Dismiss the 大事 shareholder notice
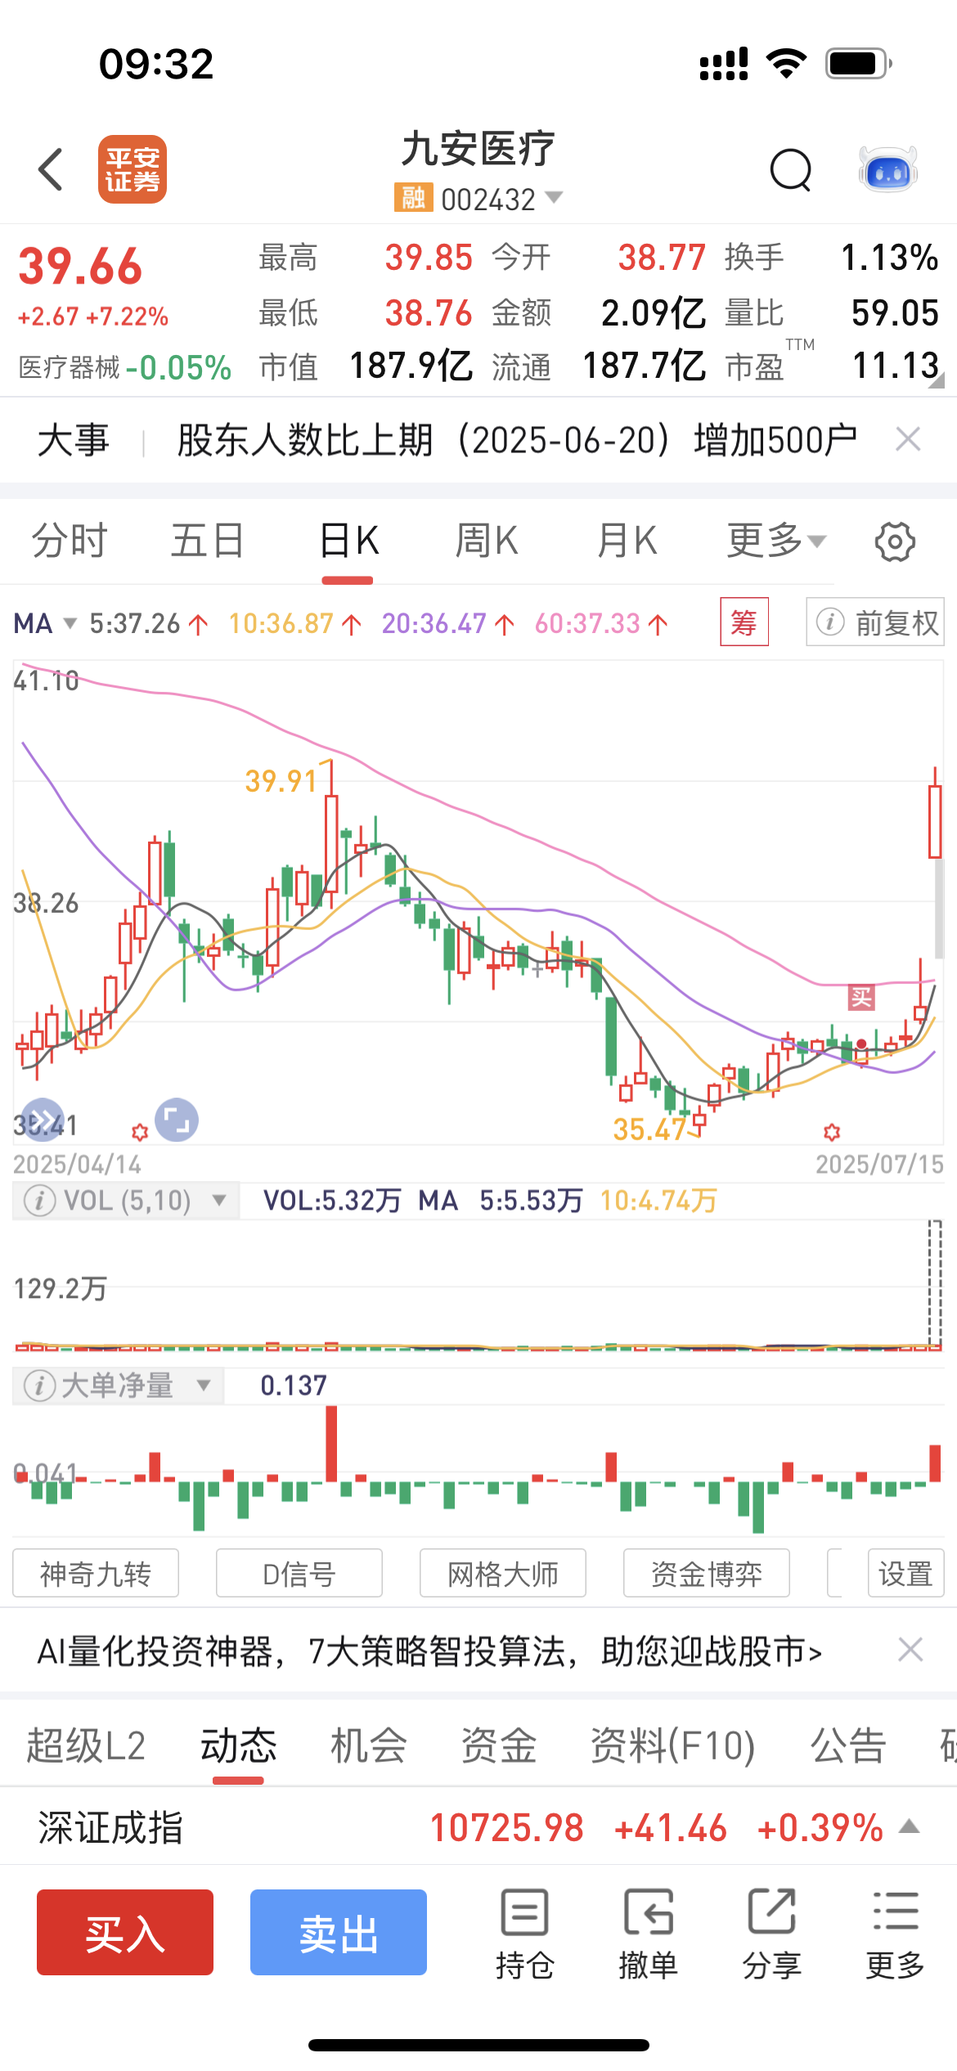The width and height of the screenshot is (957, 2071). point(908,440)
